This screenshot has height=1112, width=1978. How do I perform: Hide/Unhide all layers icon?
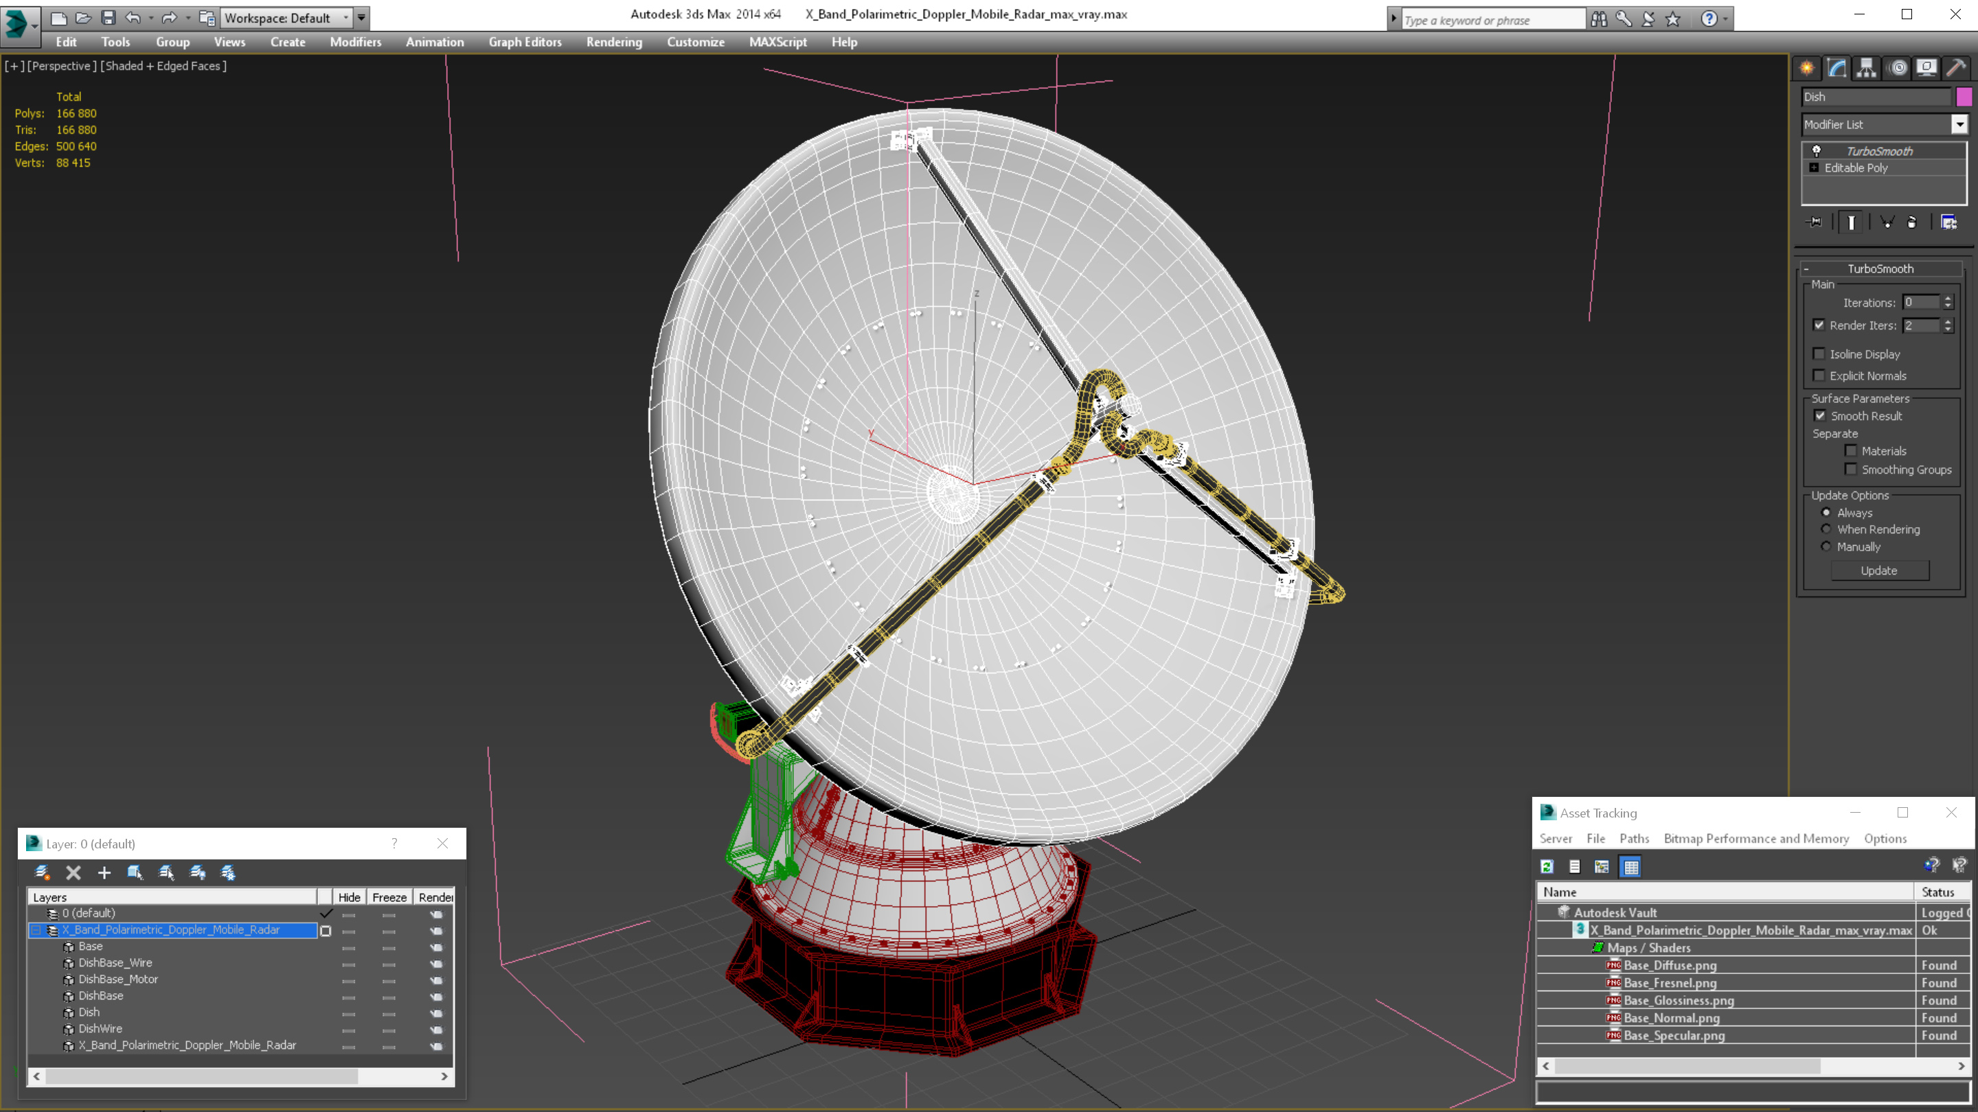point(197,872)
